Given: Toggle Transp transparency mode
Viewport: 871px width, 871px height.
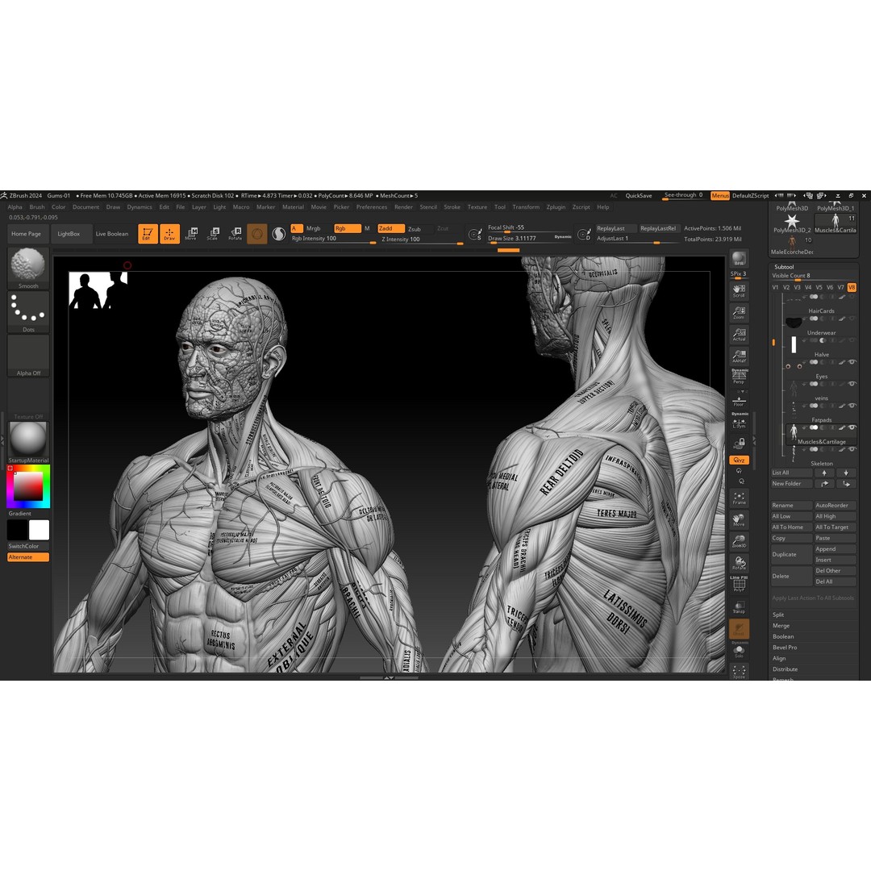Looking at the screenshot, I should coord(739,607).
